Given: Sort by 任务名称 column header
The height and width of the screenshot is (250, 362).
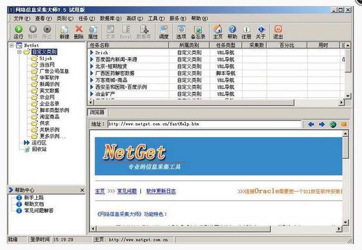Looking at the screenshot, I should [x=128, y=46].
